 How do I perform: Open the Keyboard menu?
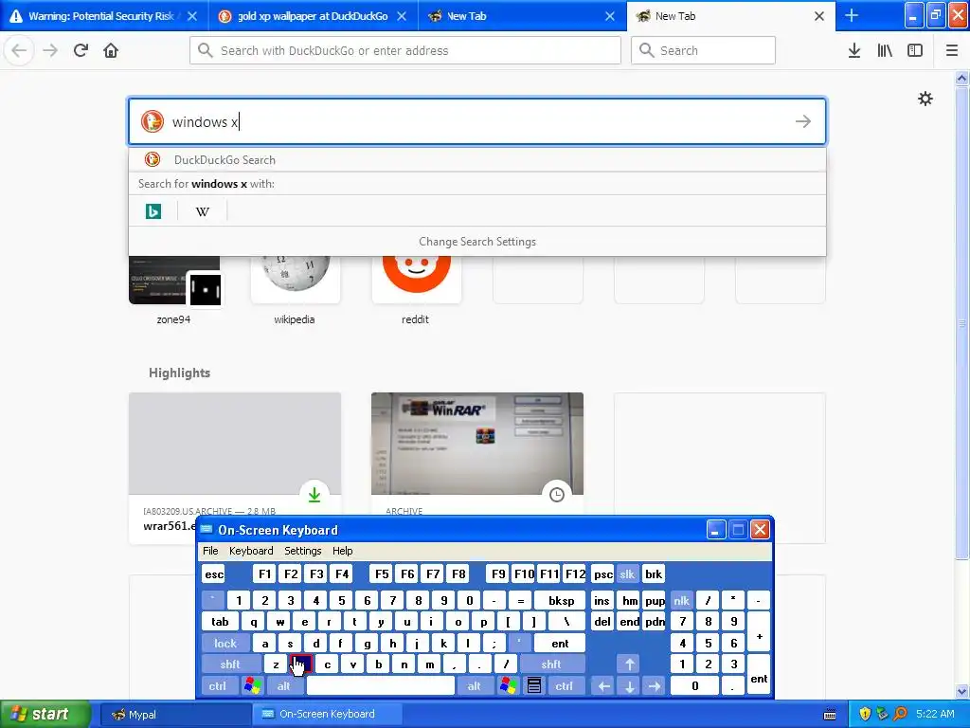251,551
